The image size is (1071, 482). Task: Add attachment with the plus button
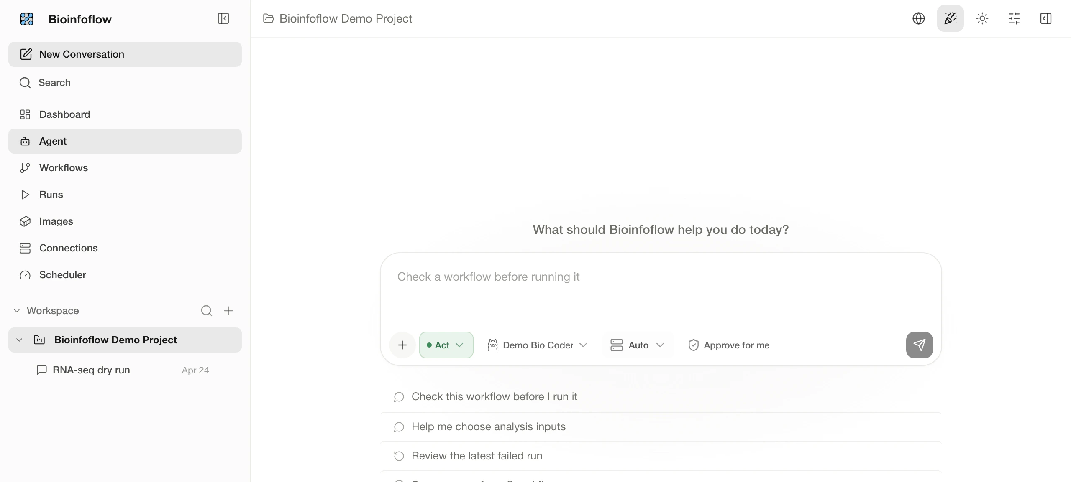[402, 345]
